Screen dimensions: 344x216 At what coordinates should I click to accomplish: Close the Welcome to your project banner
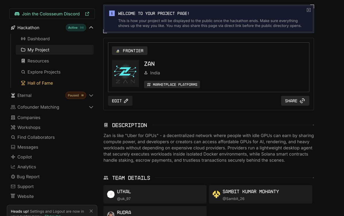(x=309, y=10)
